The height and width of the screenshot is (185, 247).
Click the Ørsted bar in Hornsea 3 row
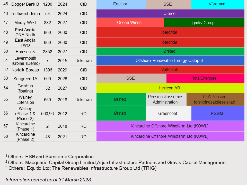(170, 51)
